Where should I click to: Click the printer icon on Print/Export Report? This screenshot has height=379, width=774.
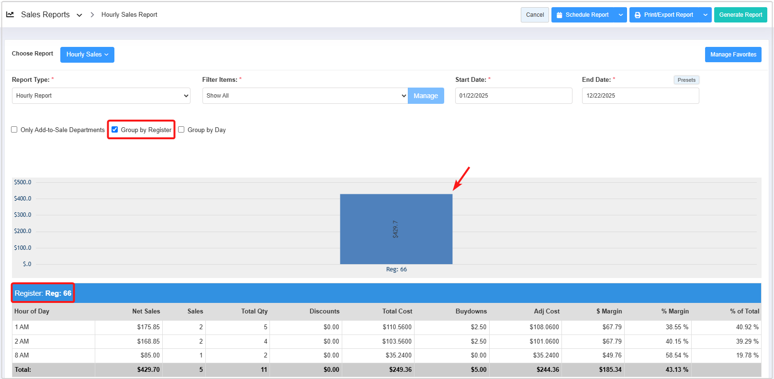638,15
